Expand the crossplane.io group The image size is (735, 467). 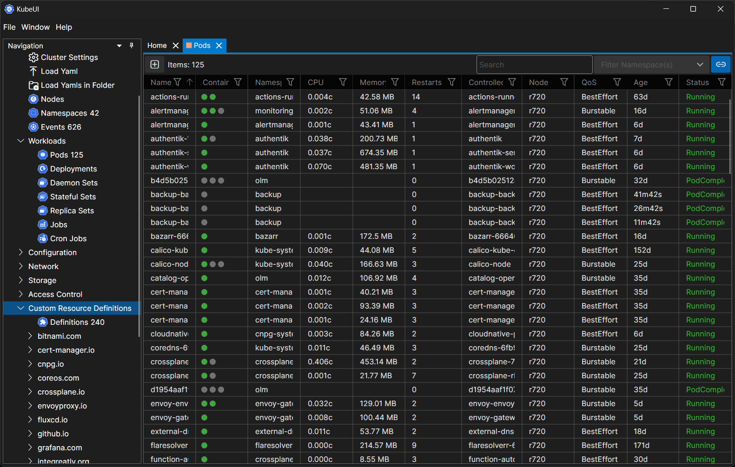30,392
